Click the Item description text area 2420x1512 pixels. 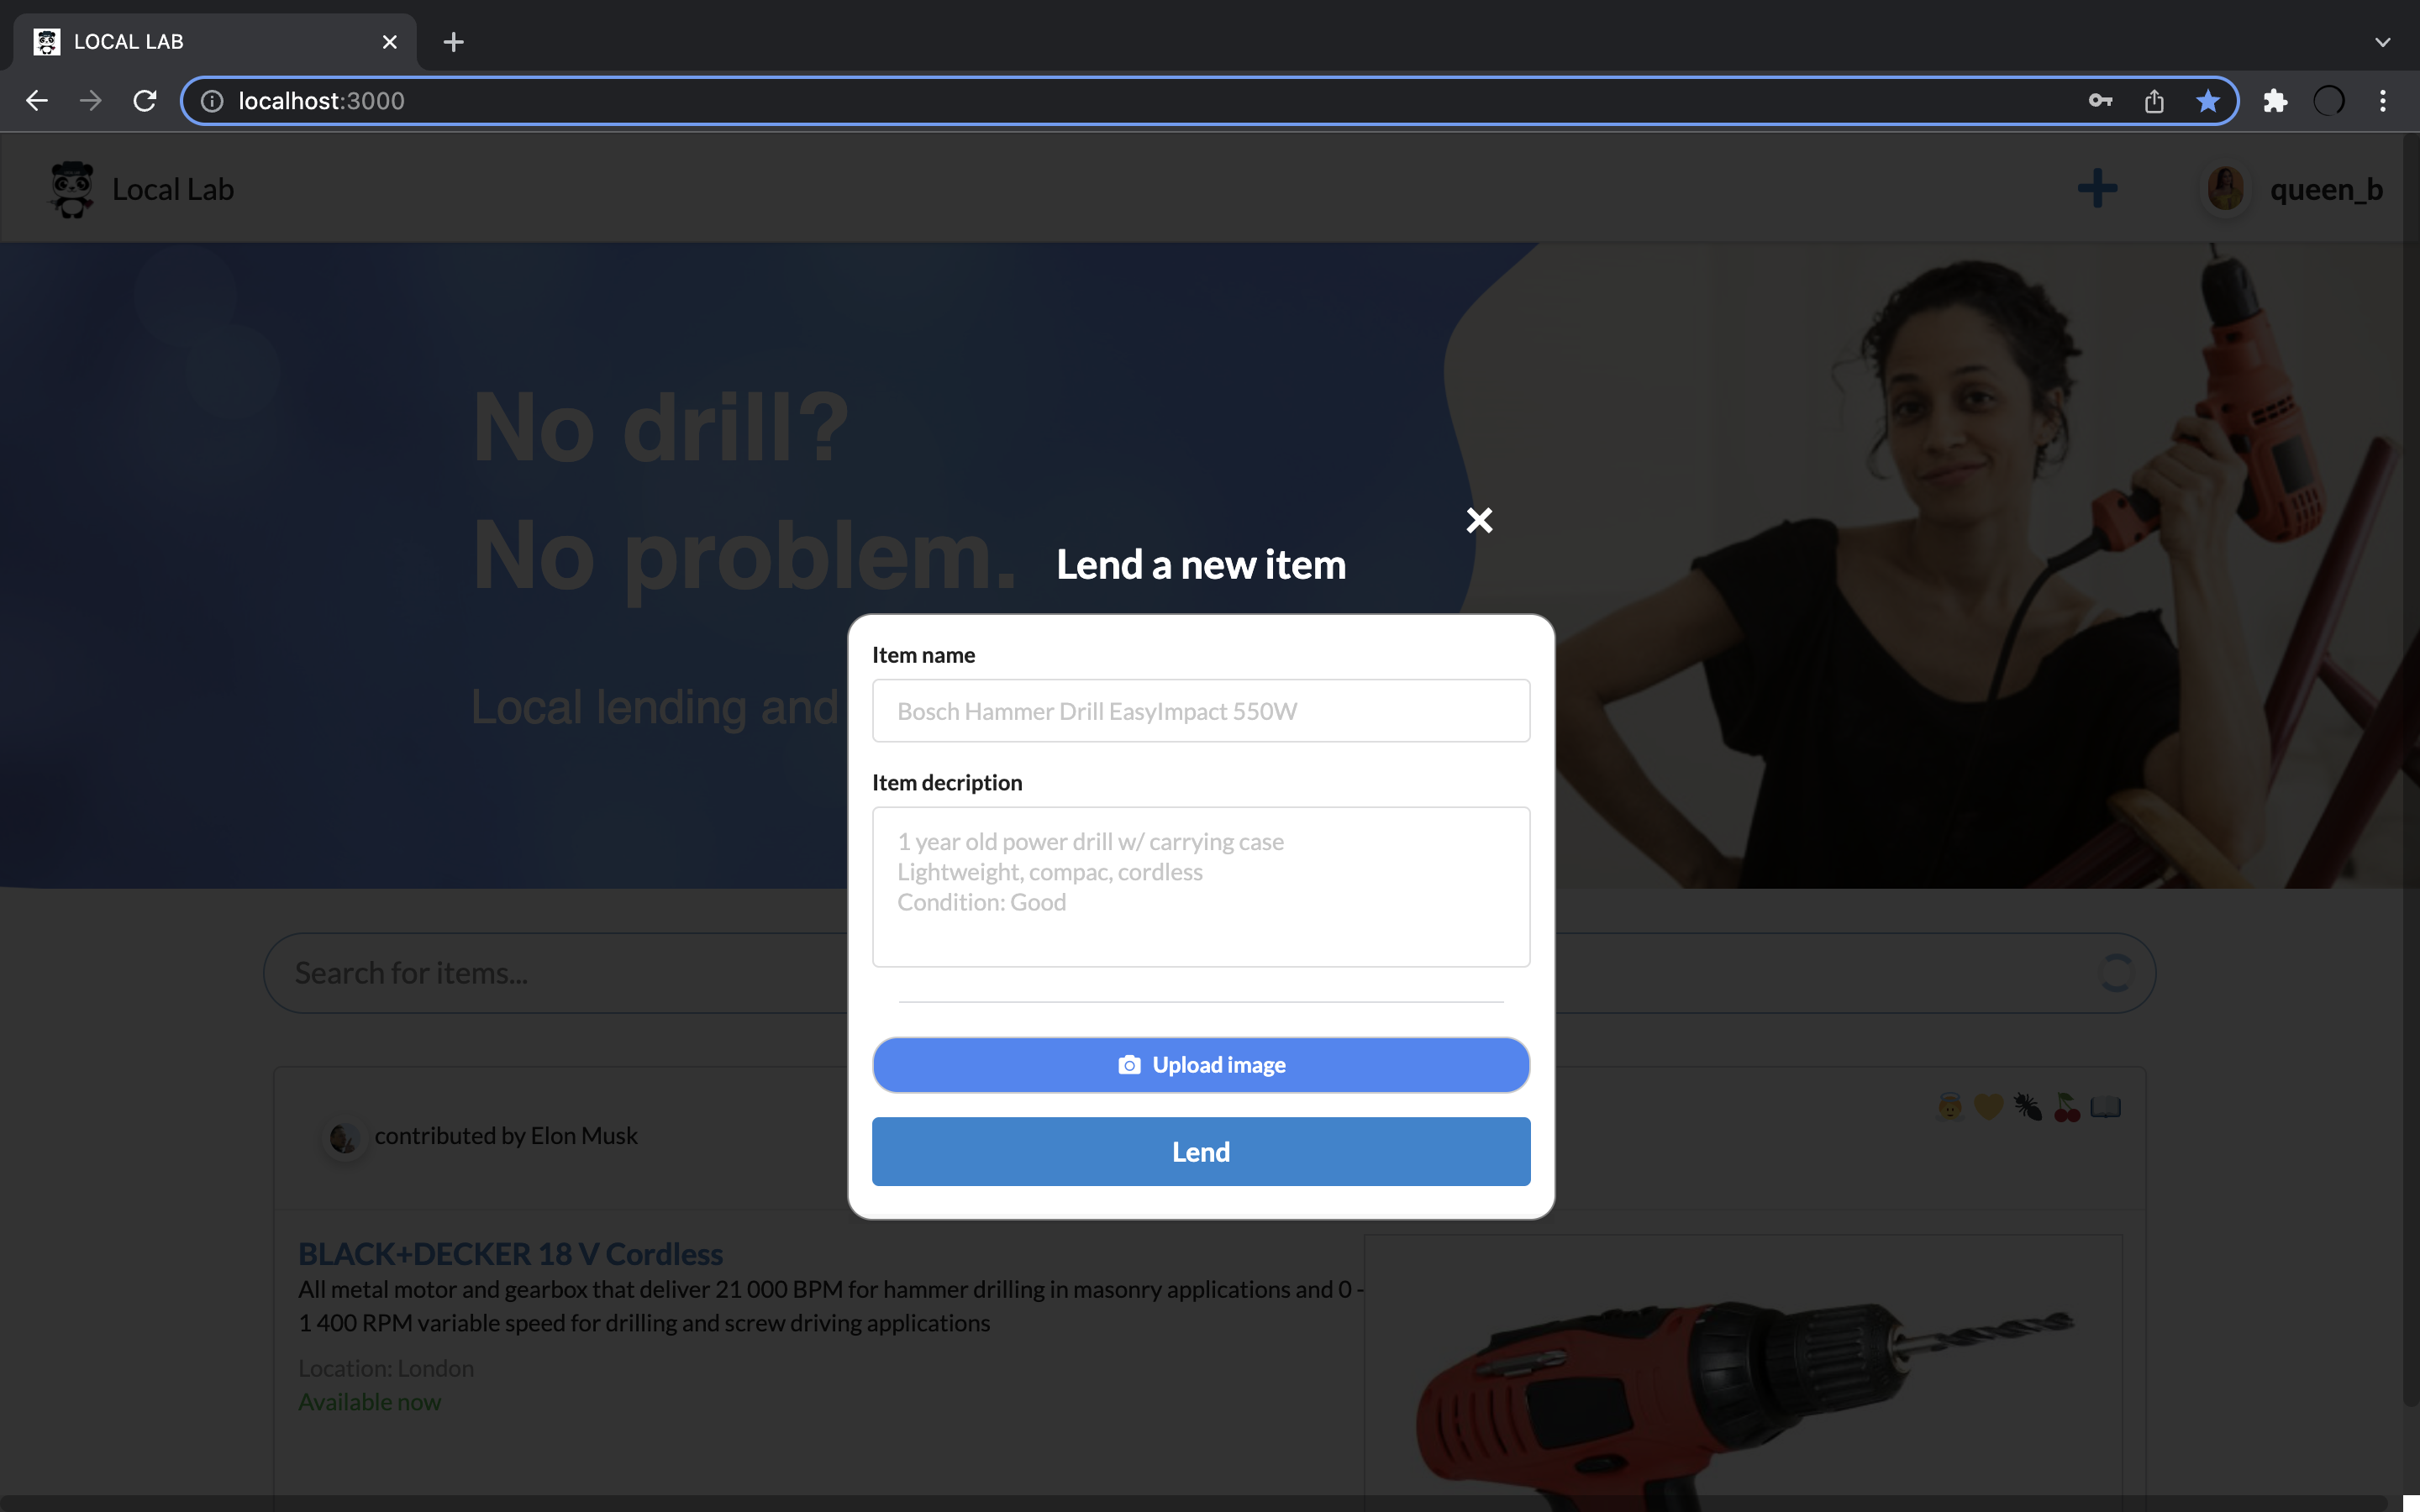[1201, 887]
